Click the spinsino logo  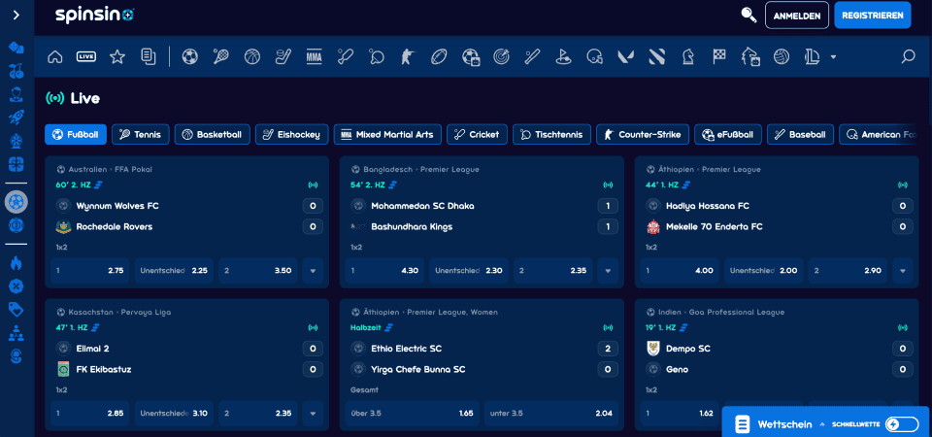[95, 15]
